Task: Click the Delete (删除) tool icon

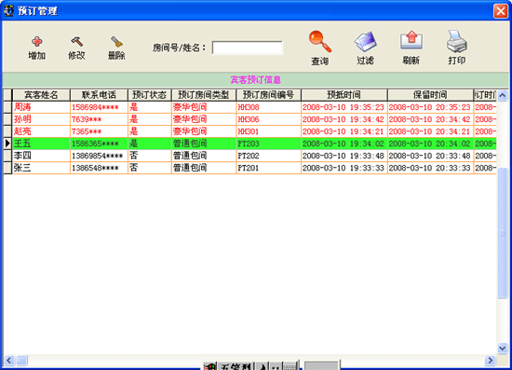Action: [x=116, y=42]
